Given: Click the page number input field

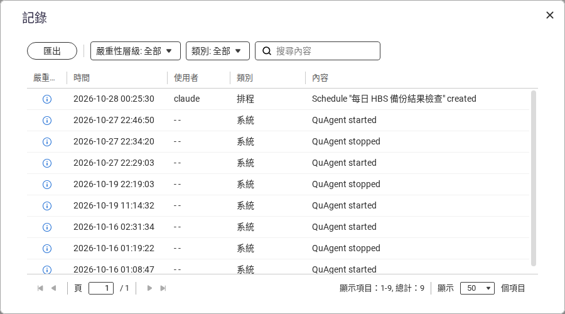Looking at the screenshot, I should (x=101, y=288).
